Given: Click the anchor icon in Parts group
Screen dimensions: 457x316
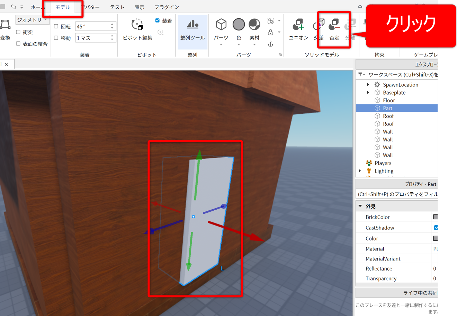Looking at the screenshot, I should tap(271, 44).
